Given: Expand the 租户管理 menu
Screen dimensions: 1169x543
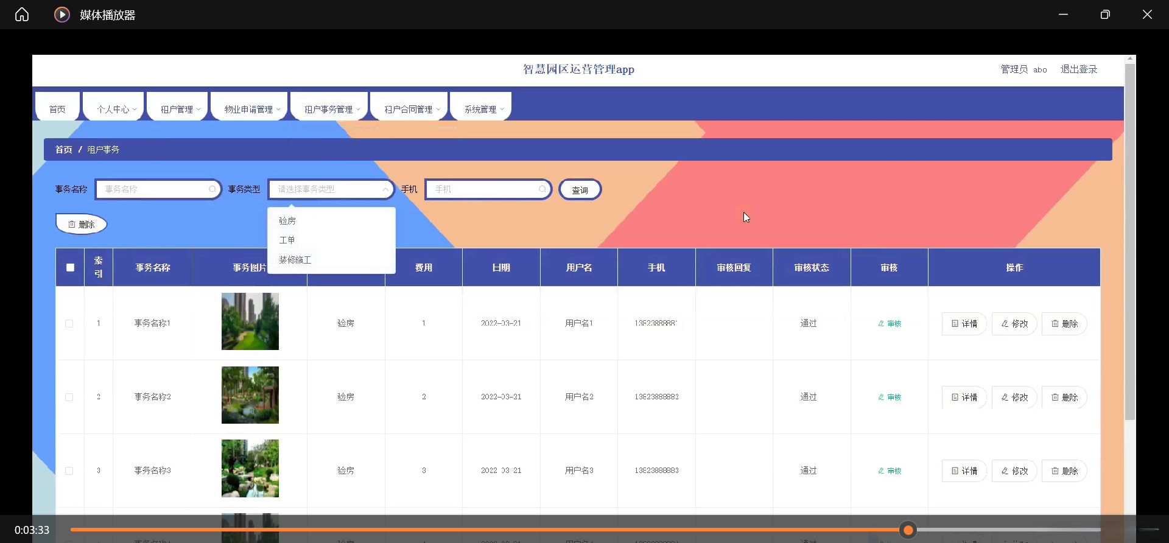Looking at the screenshot, I should pyautogui.click(x=177, y=108).
